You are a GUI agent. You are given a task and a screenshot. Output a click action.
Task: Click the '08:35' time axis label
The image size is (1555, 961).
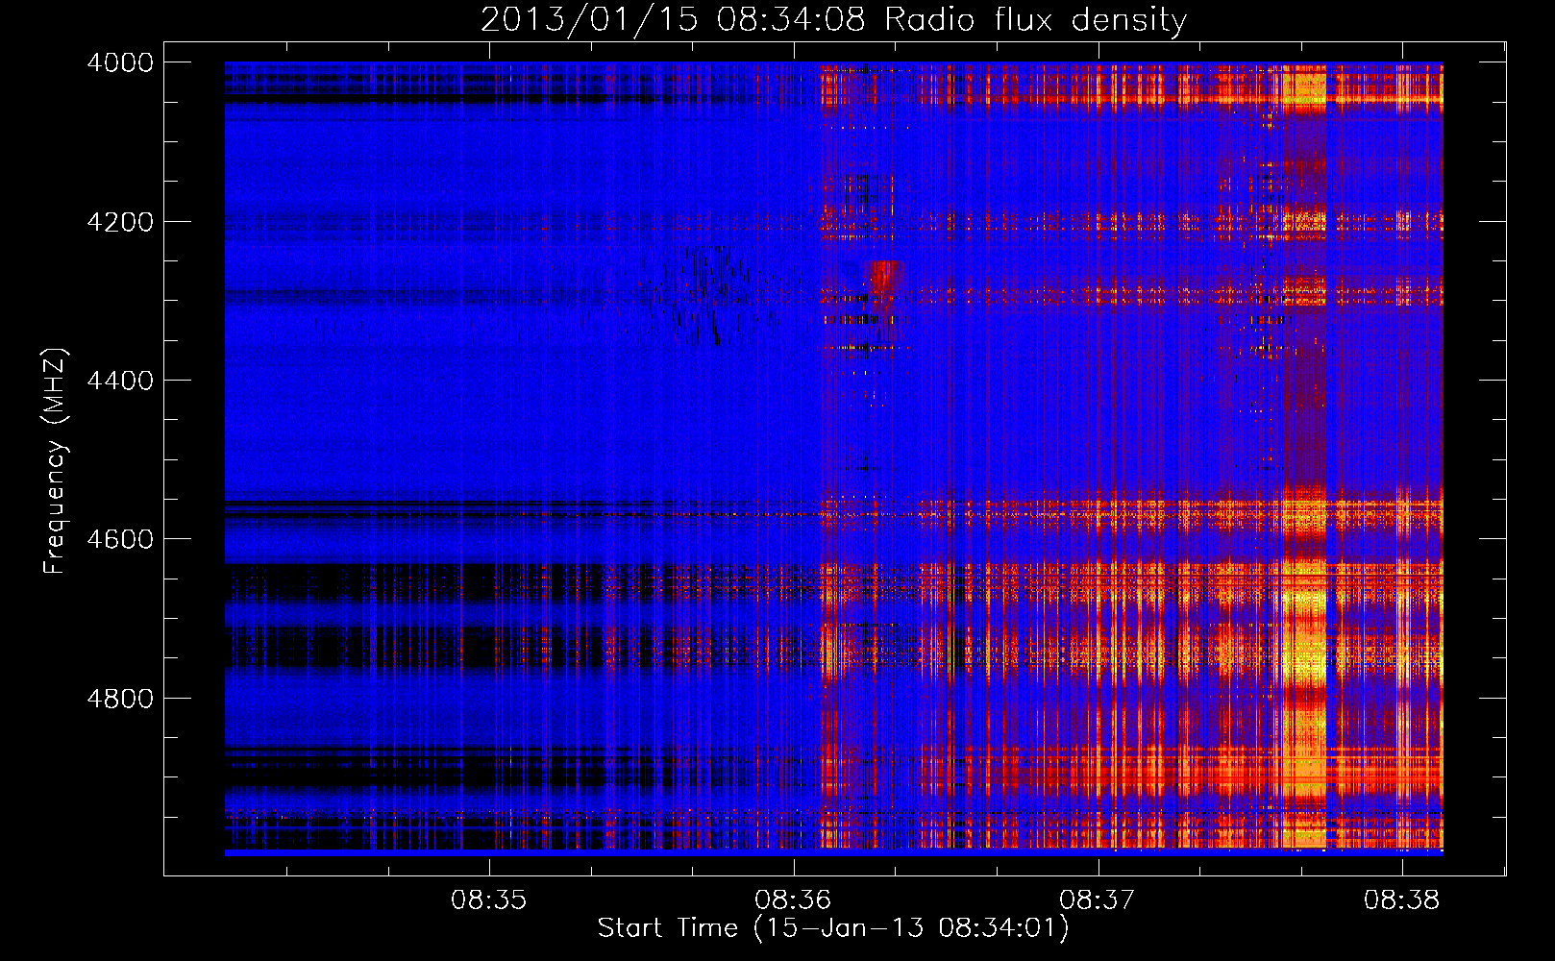[x=489, y=900]
